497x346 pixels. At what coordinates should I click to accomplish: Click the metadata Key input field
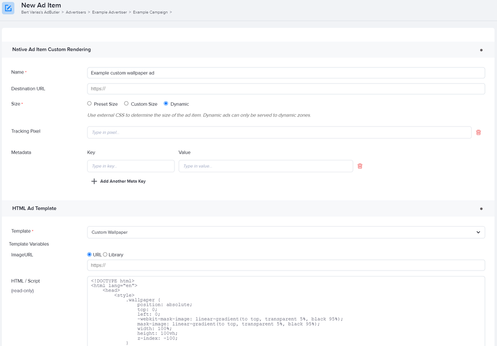[131, 166]
